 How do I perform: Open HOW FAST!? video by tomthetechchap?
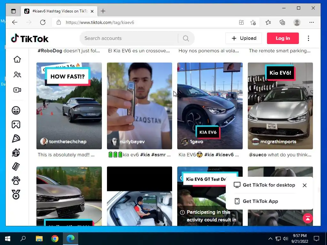[69, 106]
